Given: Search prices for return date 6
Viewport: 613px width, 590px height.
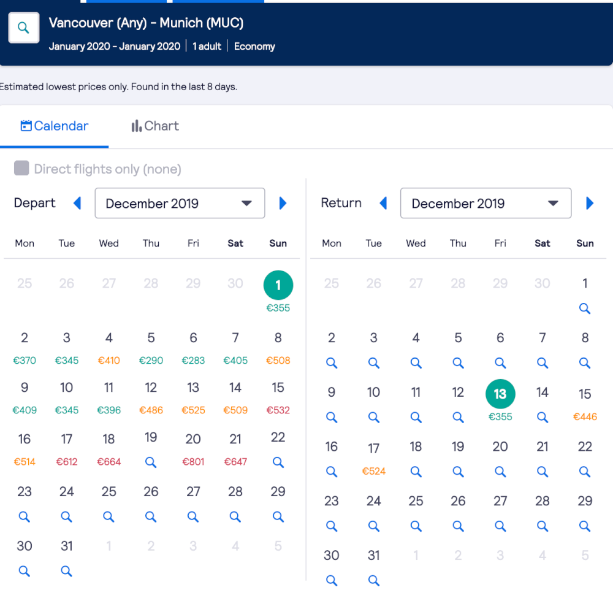Looking at the screenshot, I should coord(500,362).
